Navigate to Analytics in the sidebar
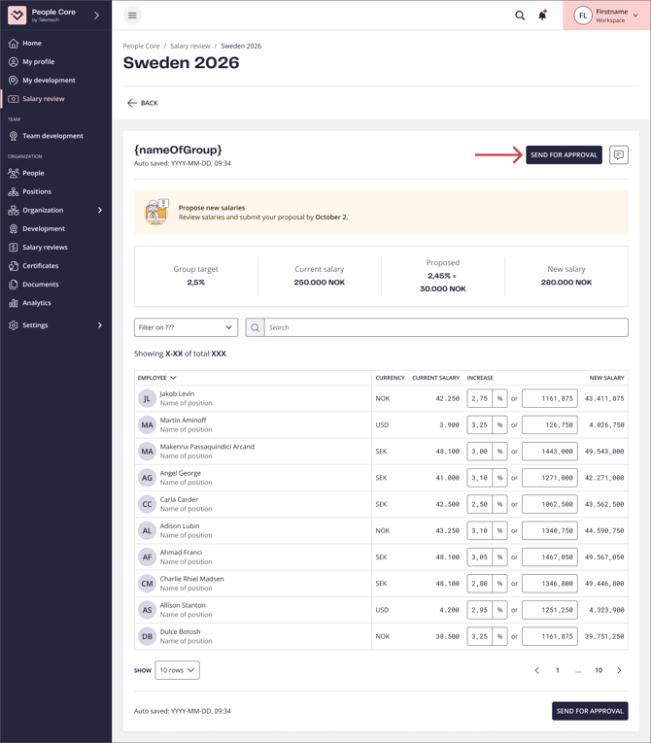The width and height of the screenshot is (651, 743). [x=37, y=303]
